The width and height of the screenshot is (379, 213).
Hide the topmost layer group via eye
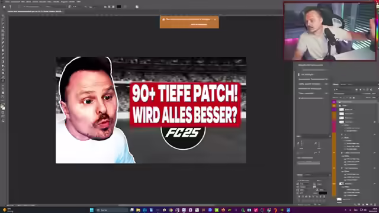pyautogui.click(x=334, y=102)
